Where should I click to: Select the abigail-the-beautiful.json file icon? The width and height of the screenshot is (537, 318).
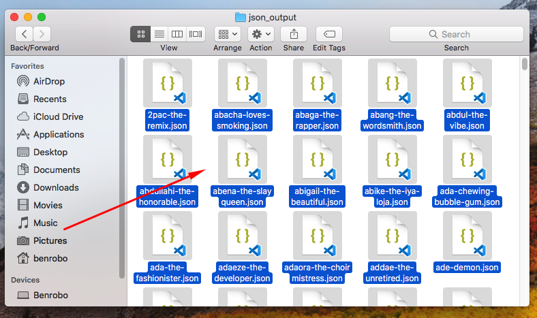(318, 159)
